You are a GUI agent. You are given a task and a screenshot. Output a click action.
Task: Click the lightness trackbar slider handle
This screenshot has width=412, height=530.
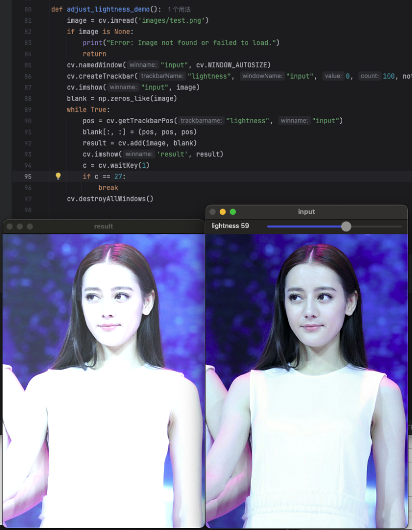tap(346, 226)
